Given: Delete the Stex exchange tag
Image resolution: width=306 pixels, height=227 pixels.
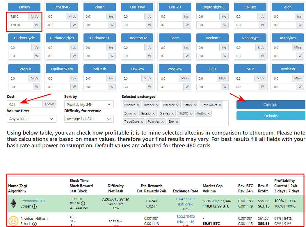Looking at the screenshot, I should point(177,122).
